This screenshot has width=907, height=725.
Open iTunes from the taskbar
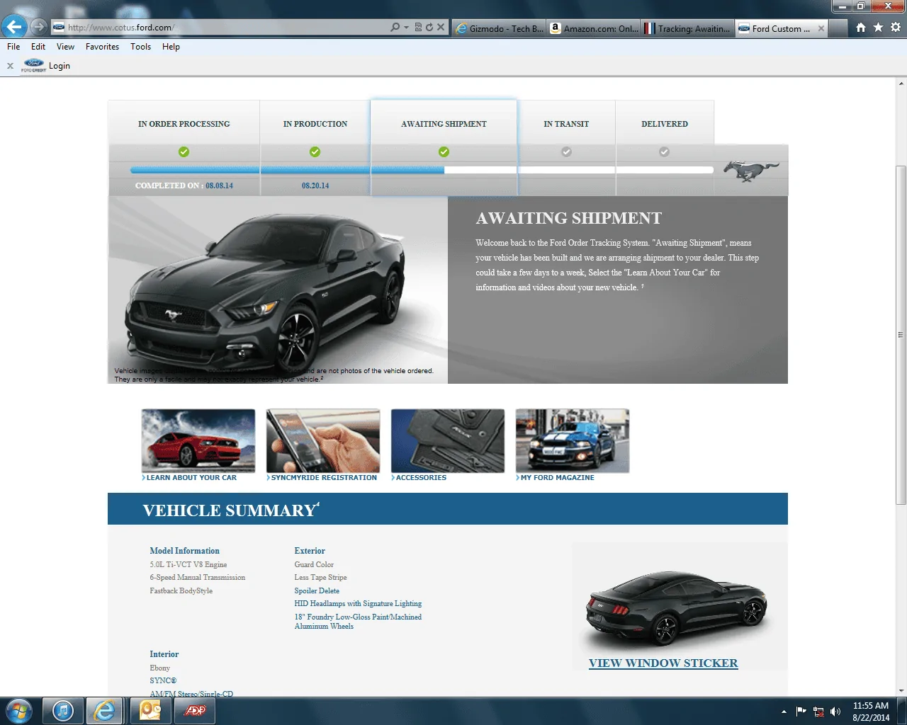63,711
